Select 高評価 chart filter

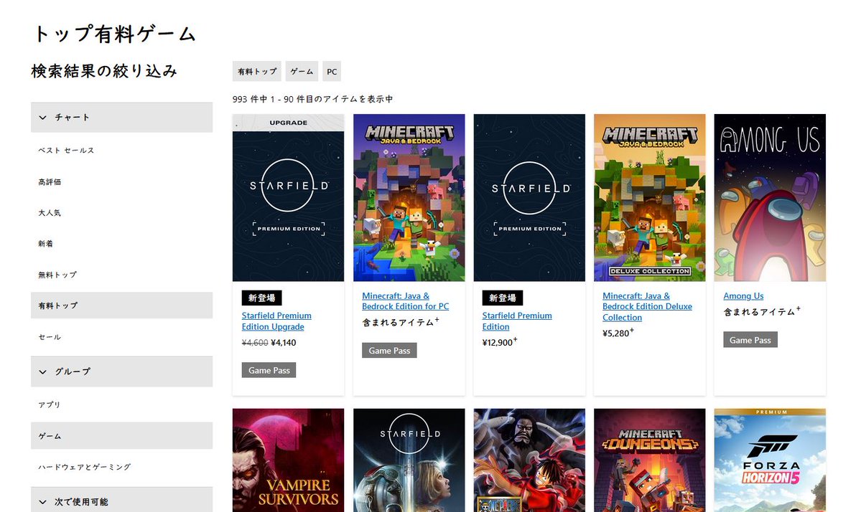[x=50, y=182]
